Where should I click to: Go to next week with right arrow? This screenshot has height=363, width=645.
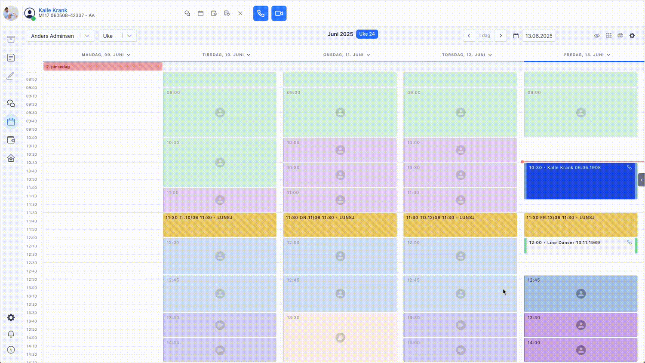coord(501,36)
